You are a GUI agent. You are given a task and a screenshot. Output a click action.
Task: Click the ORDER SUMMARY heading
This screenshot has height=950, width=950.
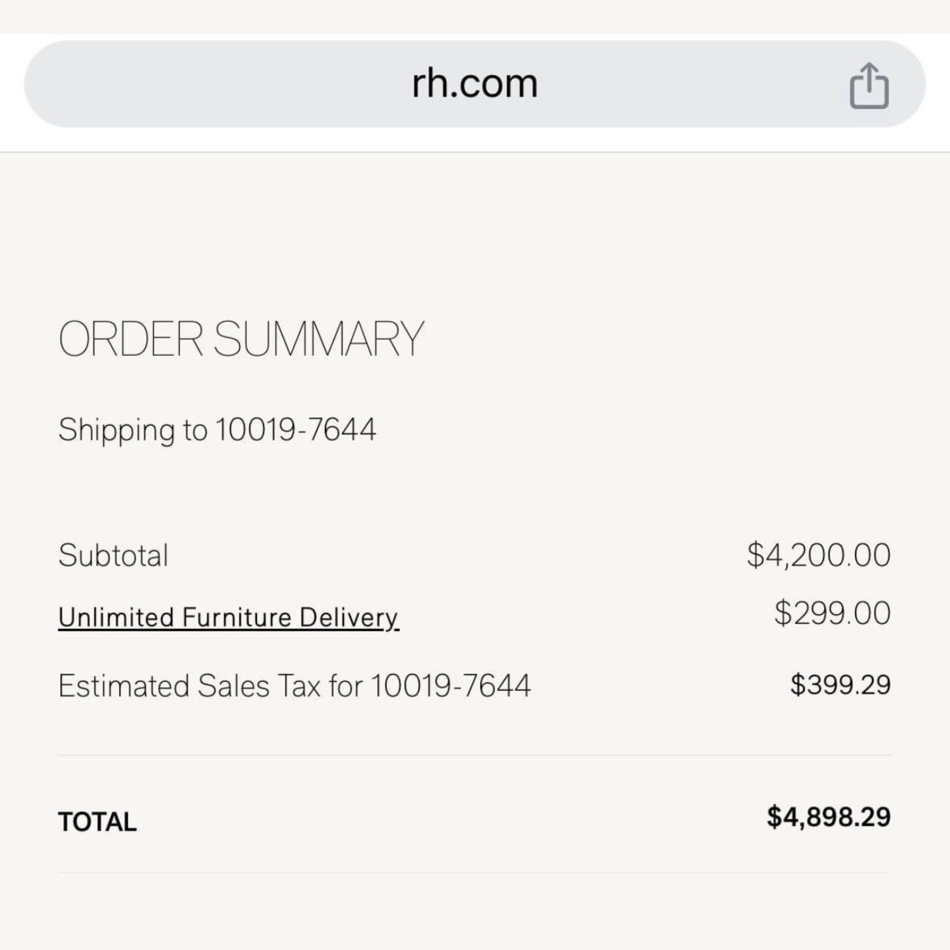pyautogui.click(x=241, y=339)
